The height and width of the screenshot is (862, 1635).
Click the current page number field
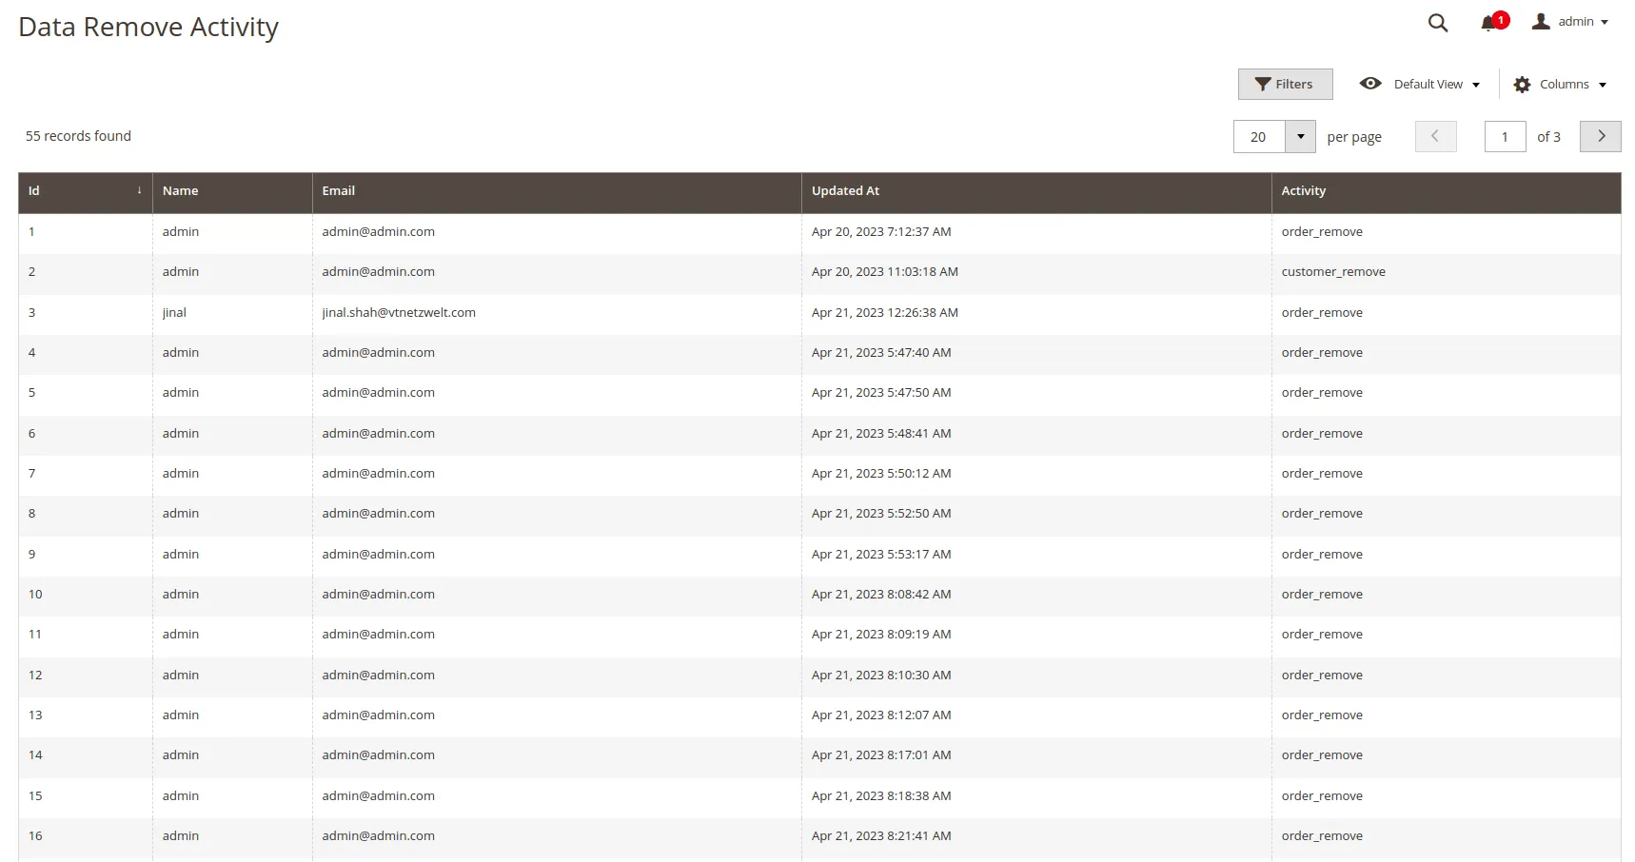[1505, 137]
